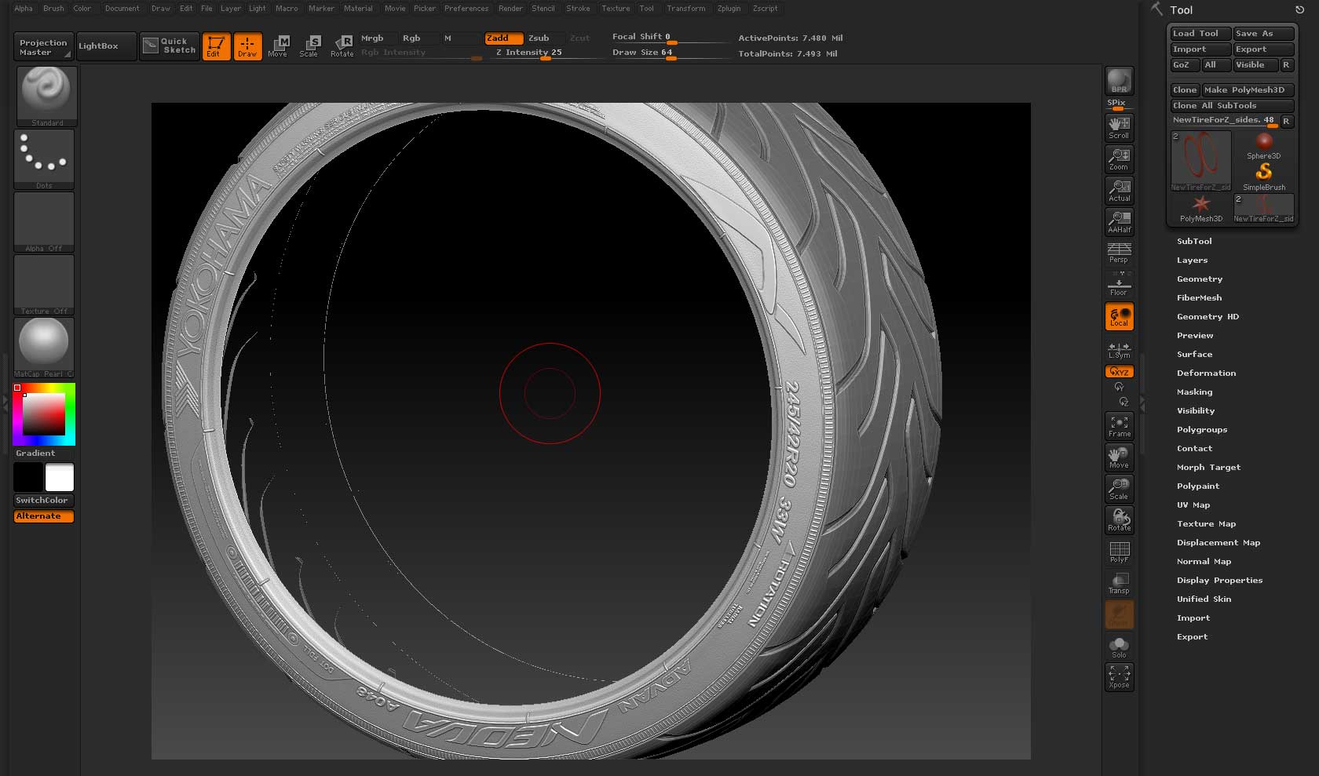1319x776 pixels.
Task: Expand the Geometry section
Action: click(x=1200, y=279)
